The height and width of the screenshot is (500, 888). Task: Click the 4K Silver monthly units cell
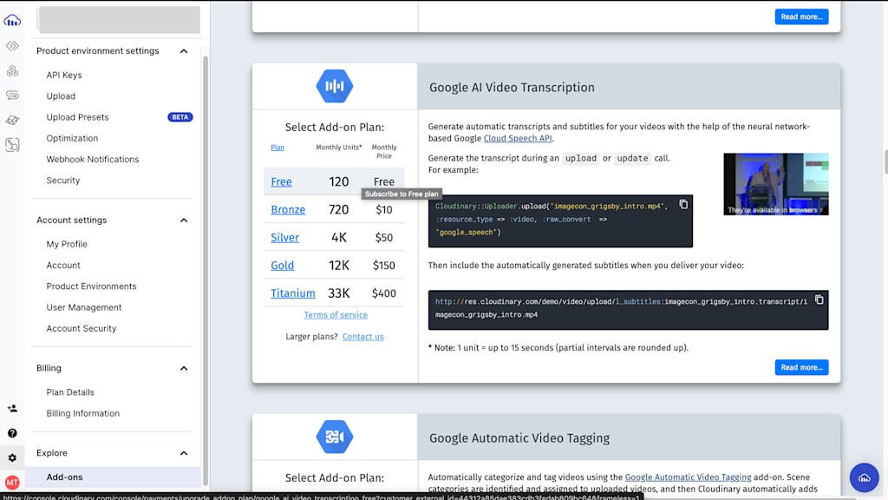[x=339, y=238]
